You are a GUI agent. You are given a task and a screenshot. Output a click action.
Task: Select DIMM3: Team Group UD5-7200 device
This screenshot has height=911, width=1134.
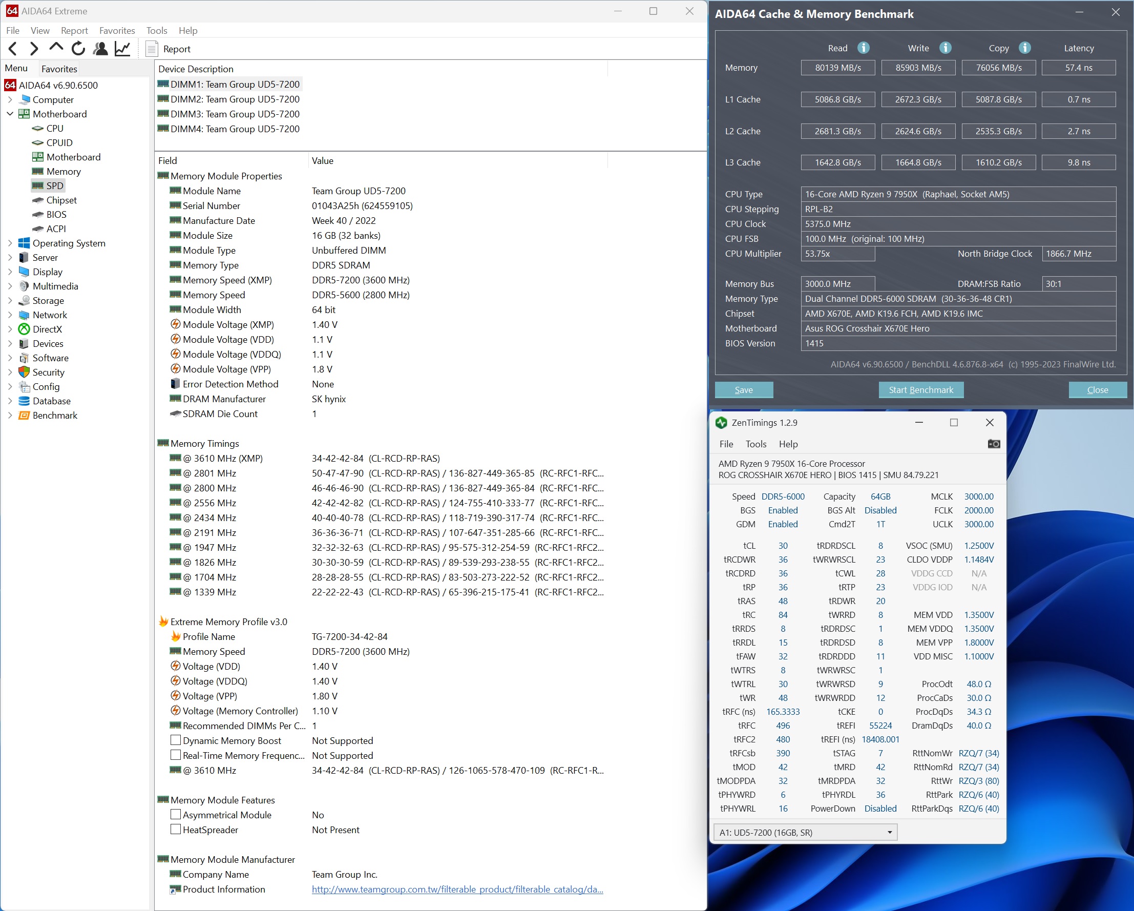click(x=235, y=114)
